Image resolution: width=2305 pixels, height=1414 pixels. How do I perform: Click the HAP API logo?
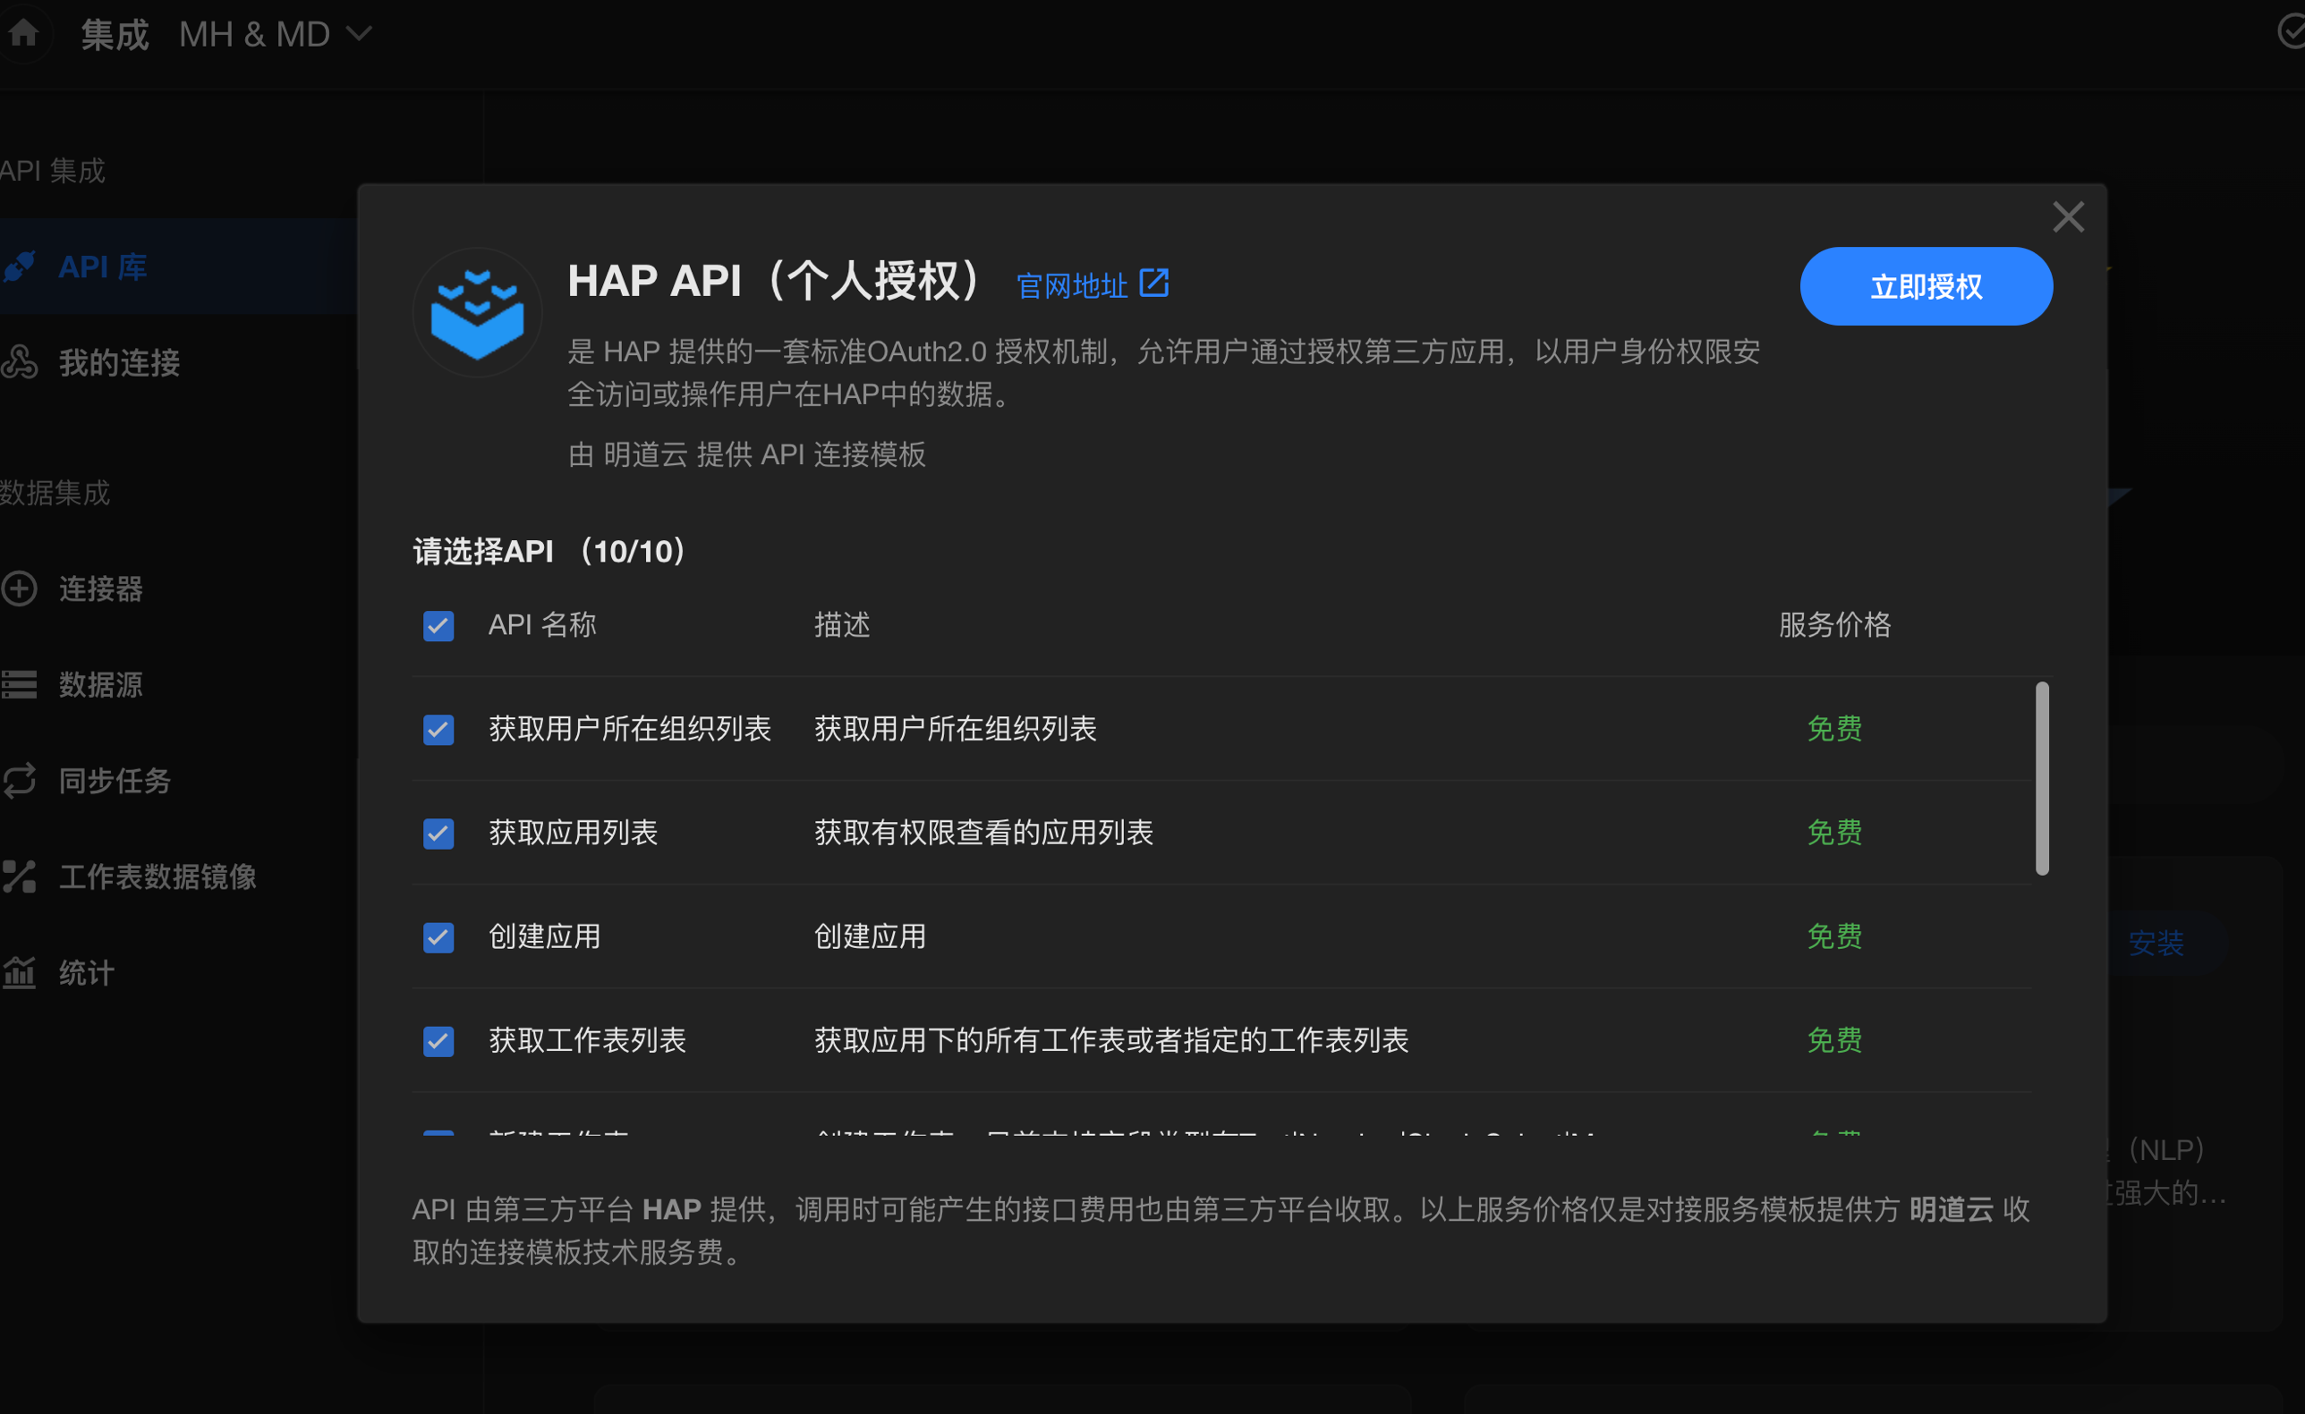(477, 312)
